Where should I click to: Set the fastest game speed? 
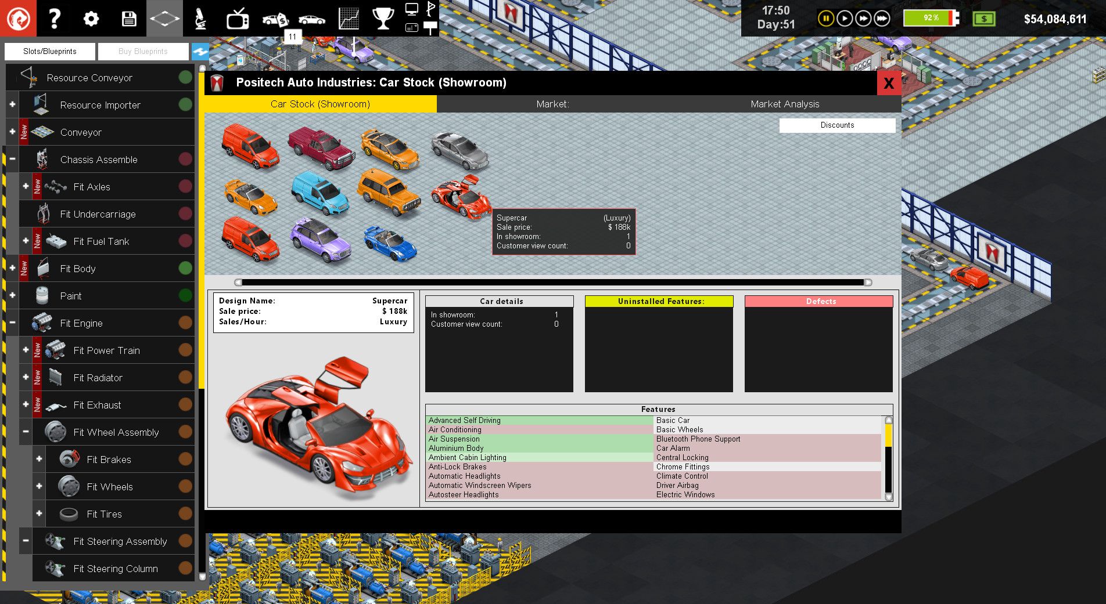882,18
